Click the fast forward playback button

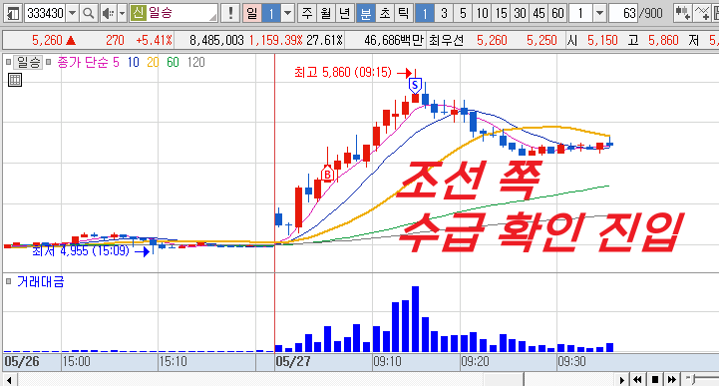[672, 380]
